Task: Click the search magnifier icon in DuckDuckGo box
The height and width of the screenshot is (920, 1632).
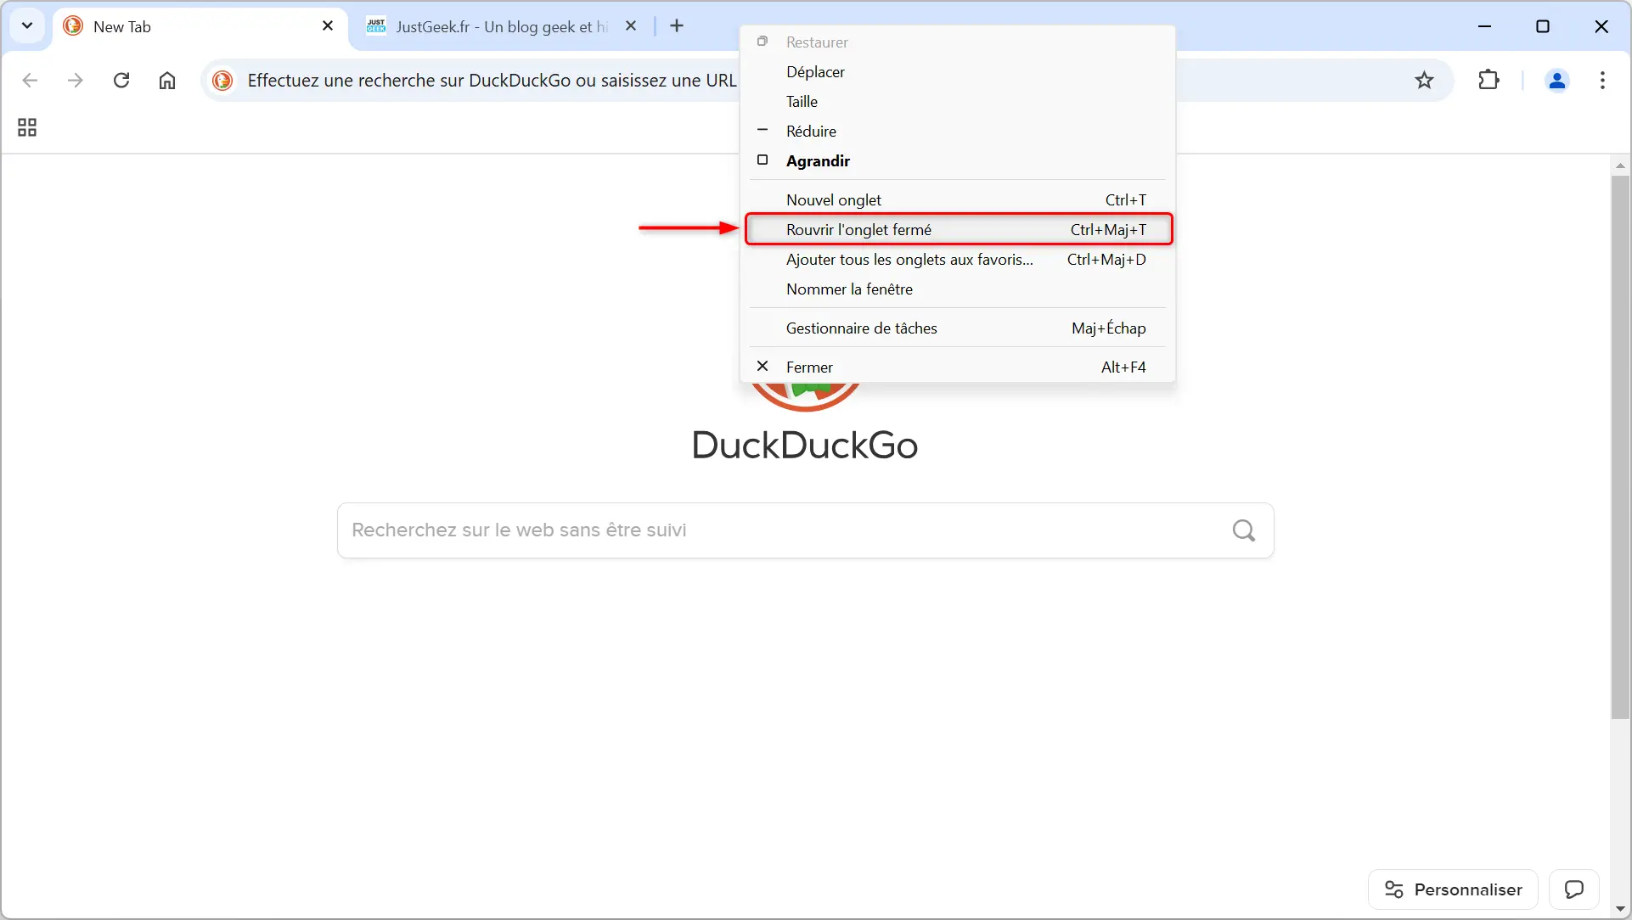Action: click(1243, 530)
